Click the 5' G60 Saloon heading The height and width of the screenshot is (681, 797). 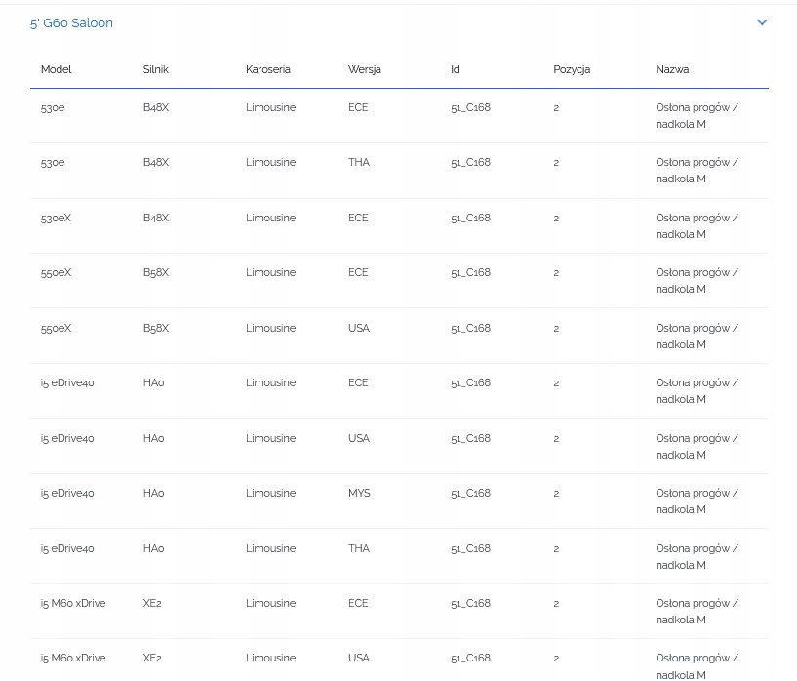71,22
